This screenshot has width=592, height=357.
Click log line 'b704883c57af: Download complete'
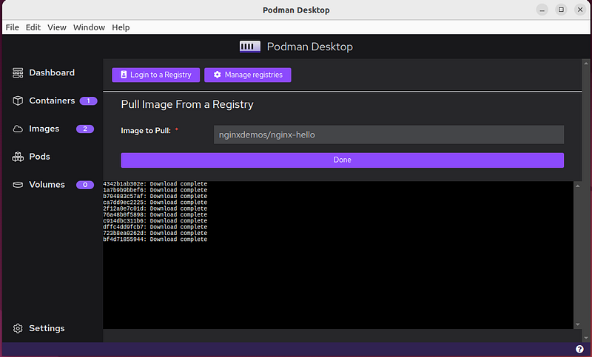[155, 196]
